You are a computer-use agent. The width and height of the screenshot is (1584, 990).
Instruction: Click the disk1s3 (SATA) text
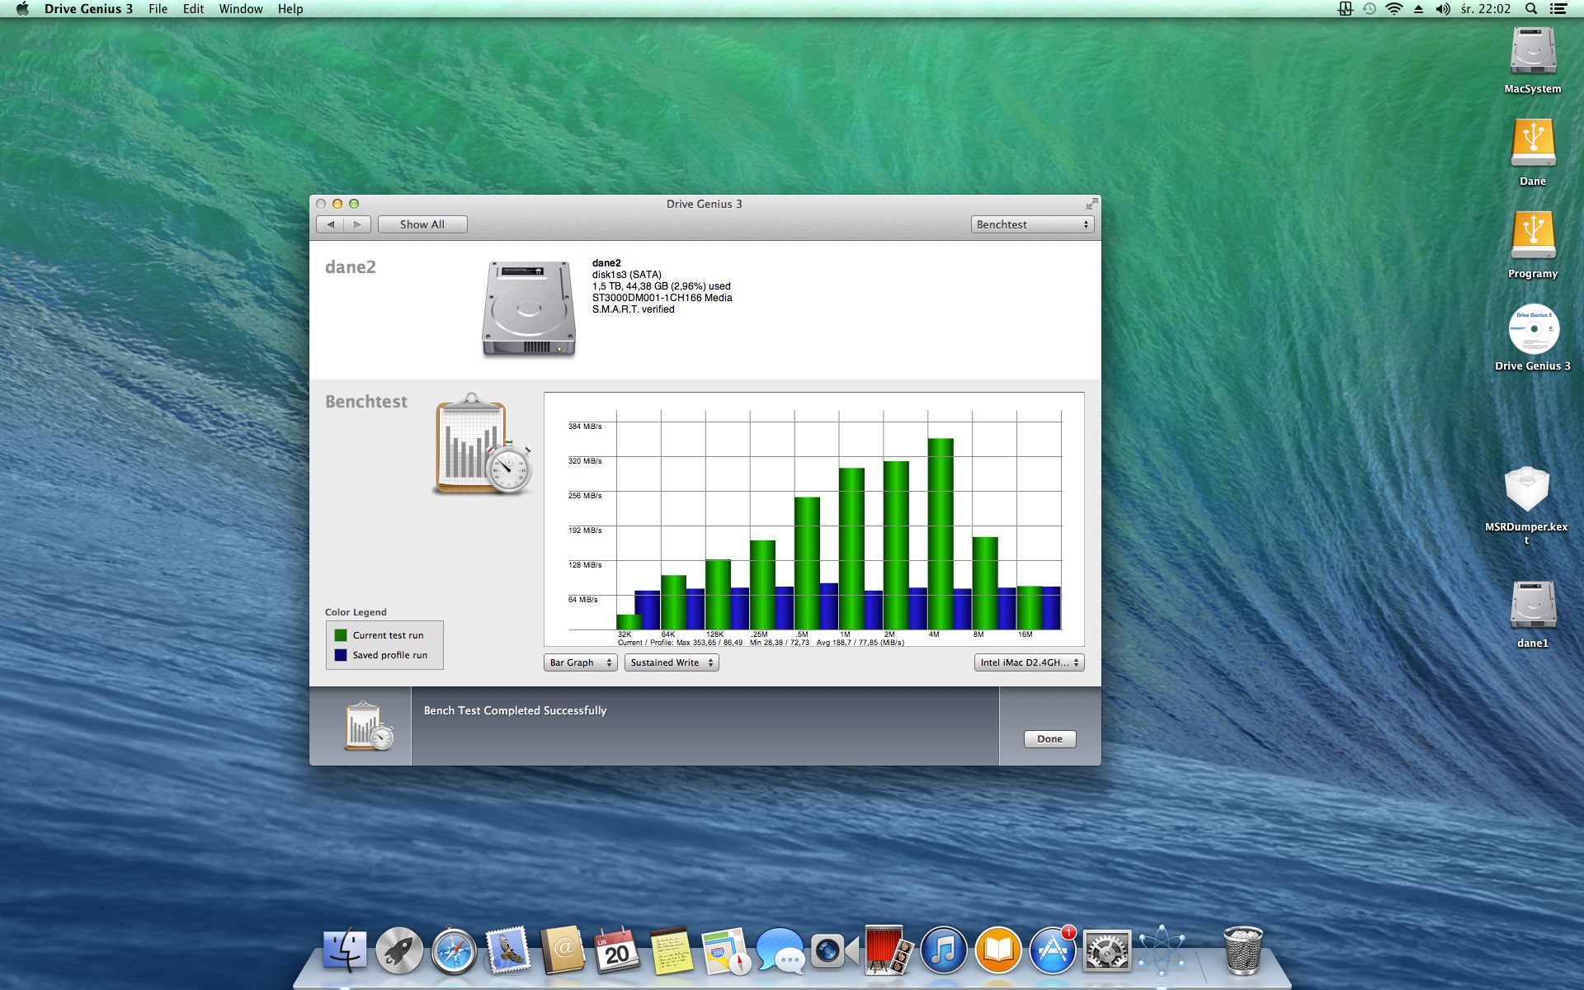coord(626,275)
